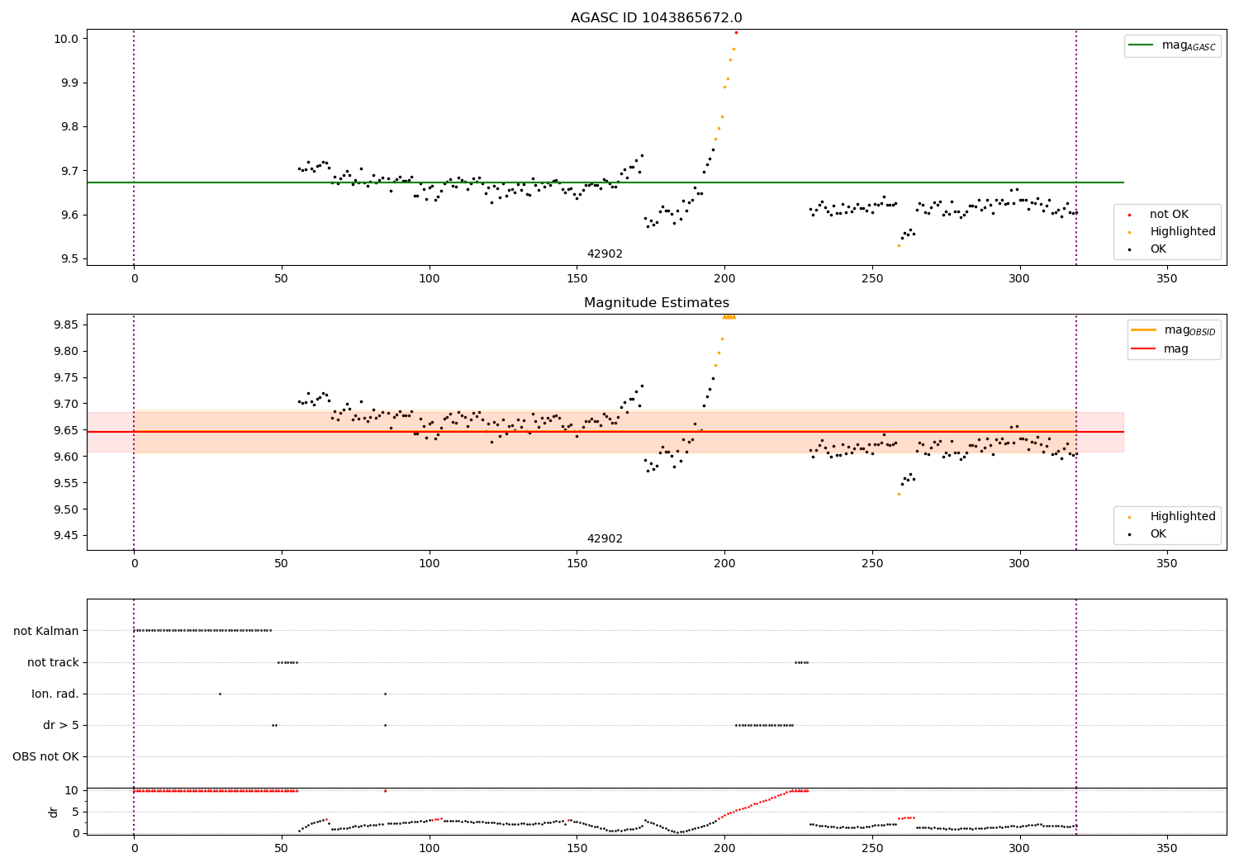Click y-tick '9.80' on Magnitude Estimates plot
Viewport: 1239px width, 867px height.
(x=66, y=352)
